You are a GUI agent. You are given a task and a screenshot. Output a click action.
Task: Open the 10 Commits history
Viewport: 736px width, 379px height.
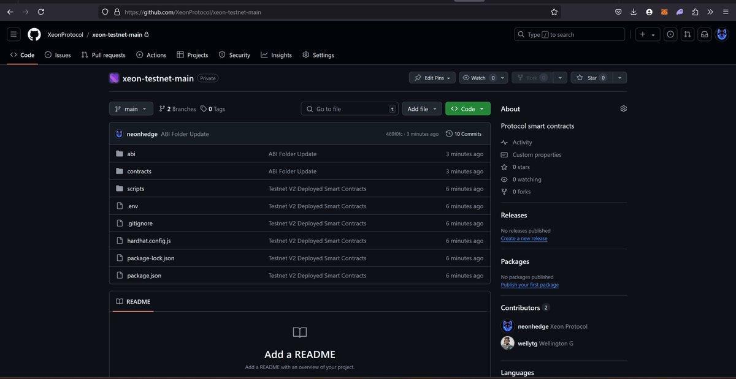(x=464, y=134)
